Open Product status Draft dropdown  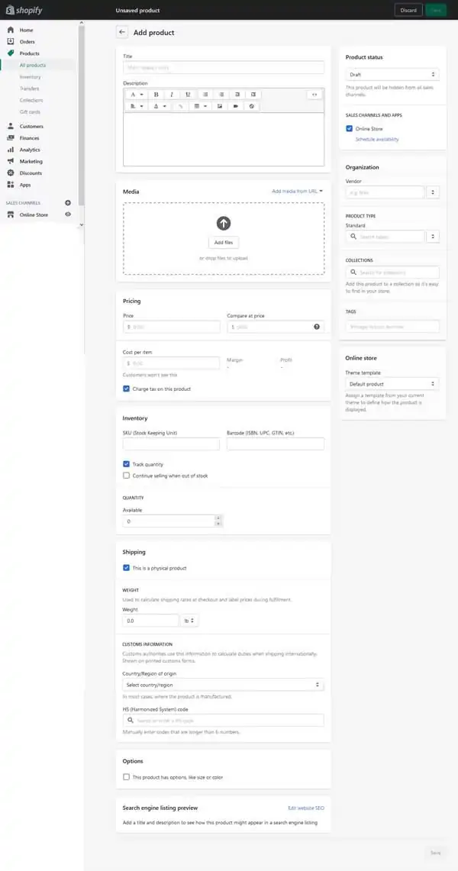point(392,75)
